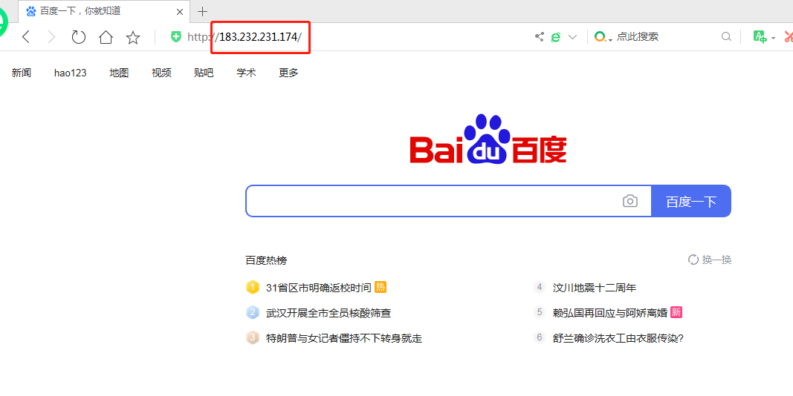Viewport: 793px width, 396px height.
Task: Click the Baidu logo
Action: tap(488, 139)
